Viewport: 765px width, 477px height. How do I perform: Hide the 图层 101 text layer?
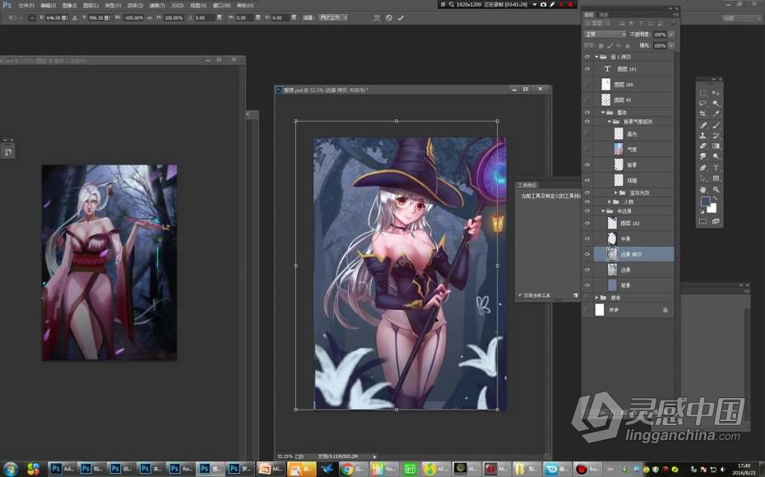tap(587, 69)
